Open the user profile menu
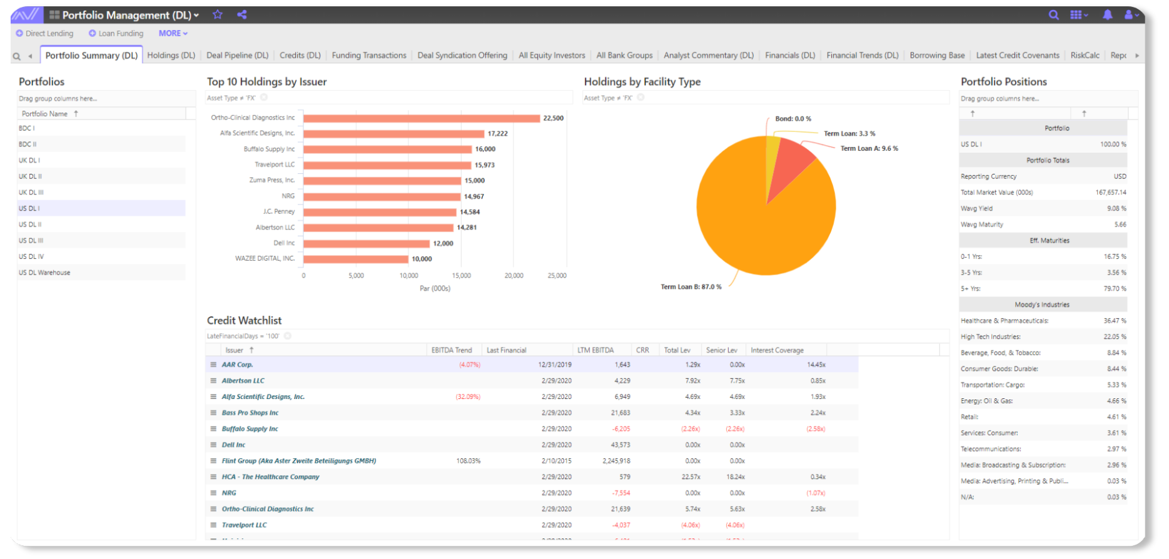The image size is (1169, 559). tap(1131, 14)
